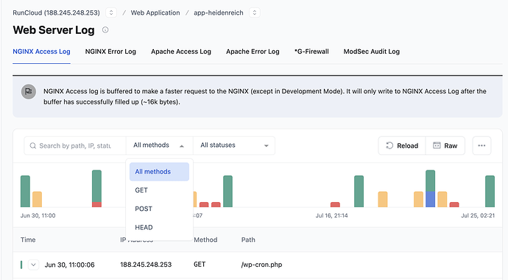
Task: Click IP address 188.245.248.253 in the log row
Action: point(146,265)
